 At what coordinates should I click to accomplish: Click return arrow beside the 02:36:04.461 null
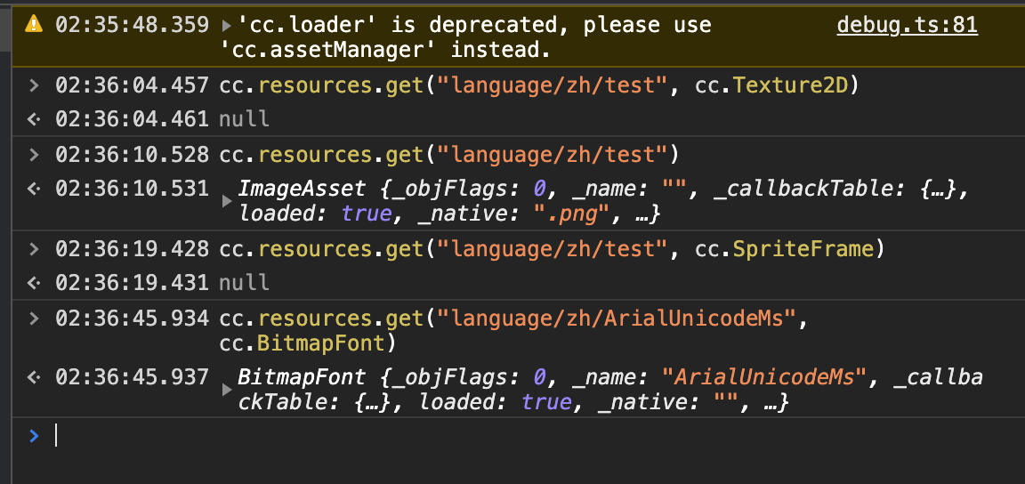(34, 119)
